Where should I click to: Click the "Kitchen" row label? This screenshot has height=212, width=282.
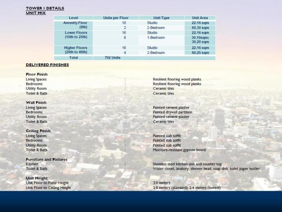[32, 164]
